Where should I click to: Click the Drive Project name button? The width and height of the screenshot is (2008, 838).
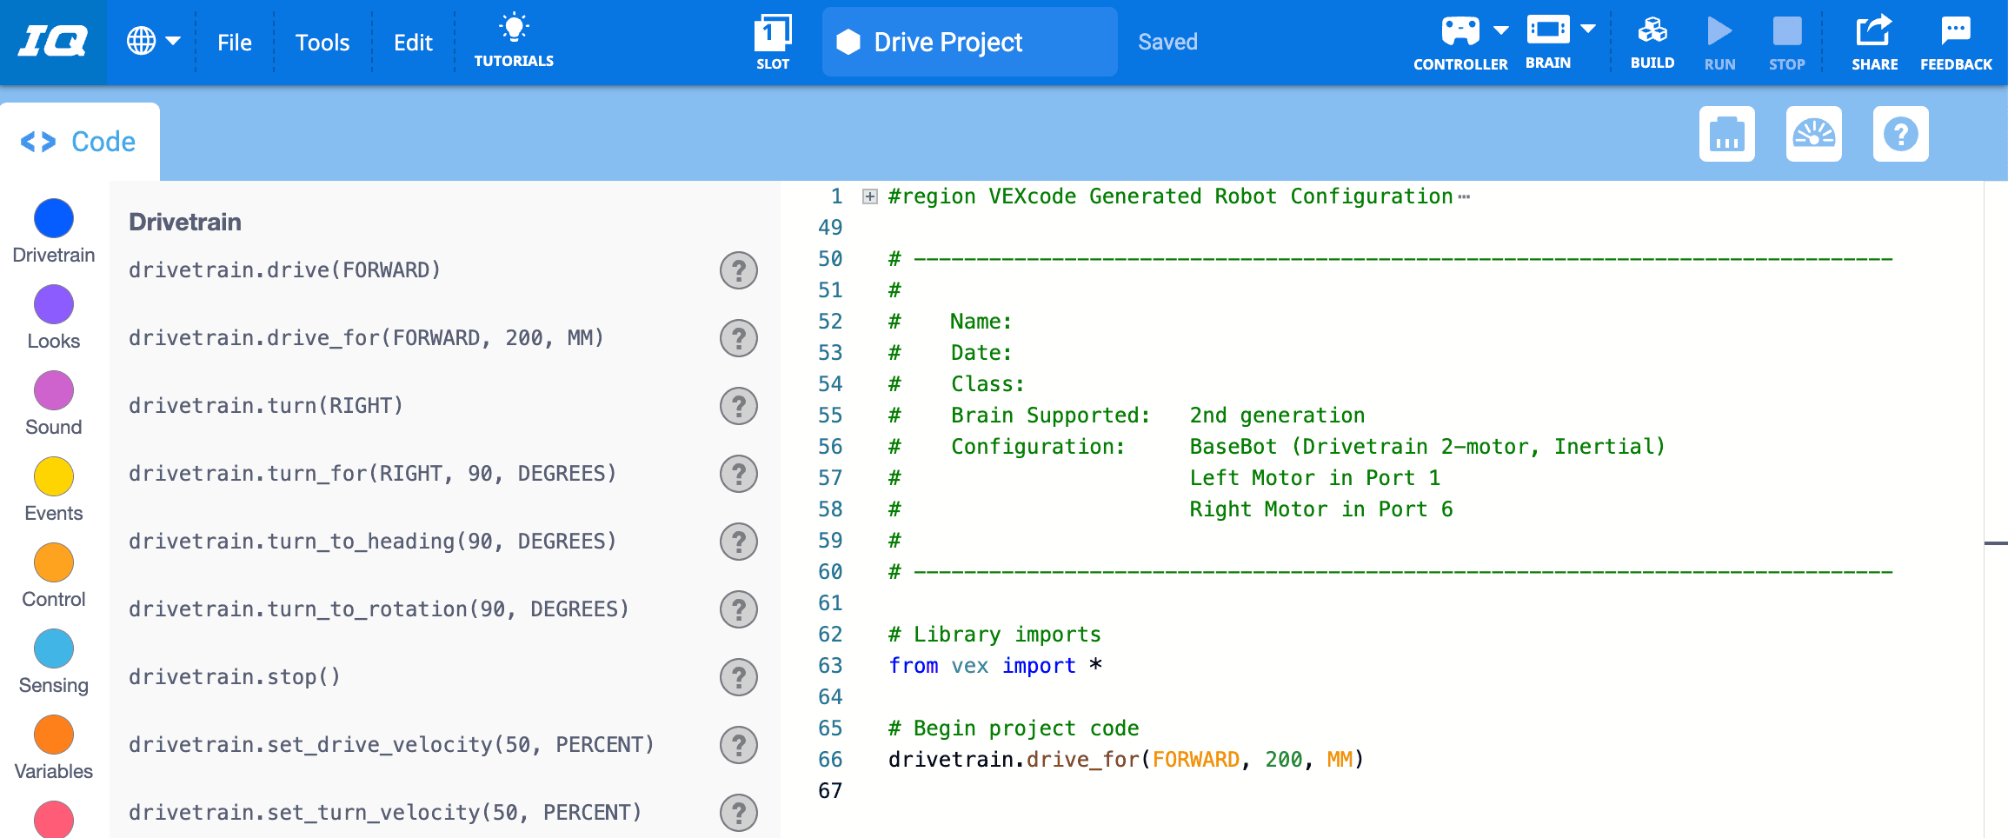click(968, 41)
